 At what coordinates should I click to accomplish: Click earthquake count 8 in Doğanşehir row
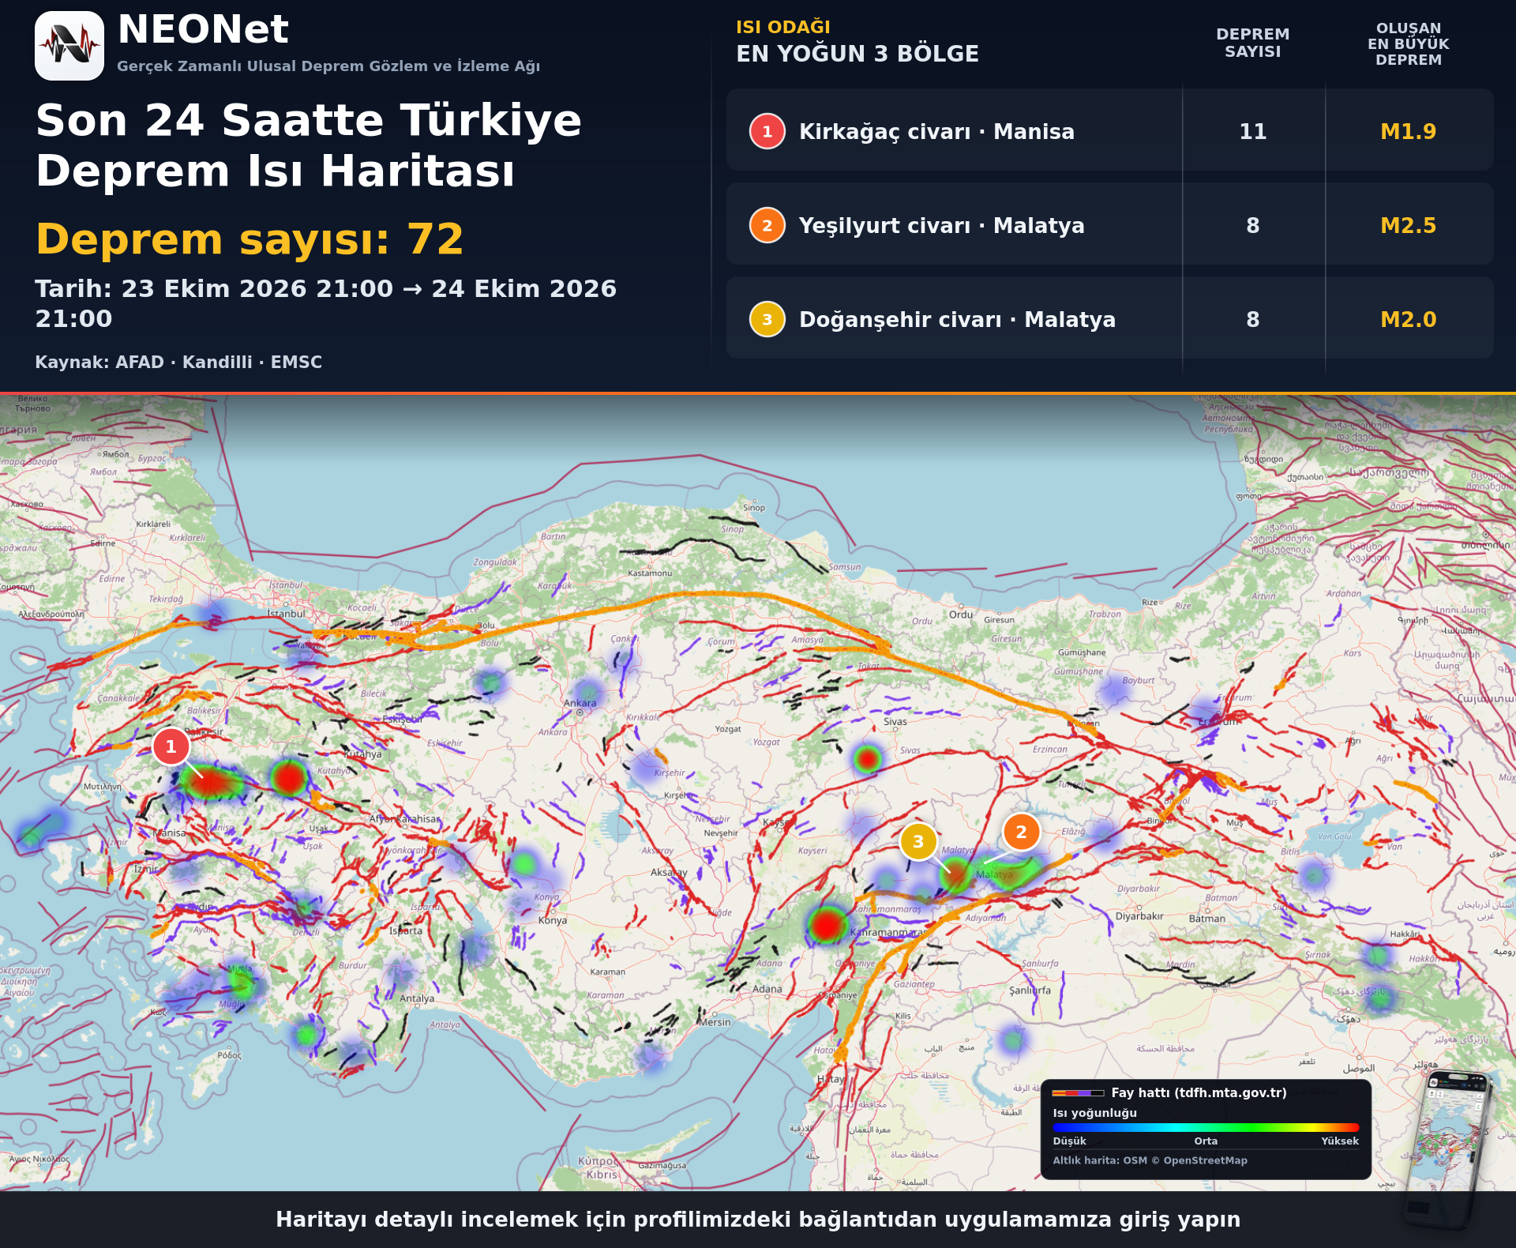1252,319
